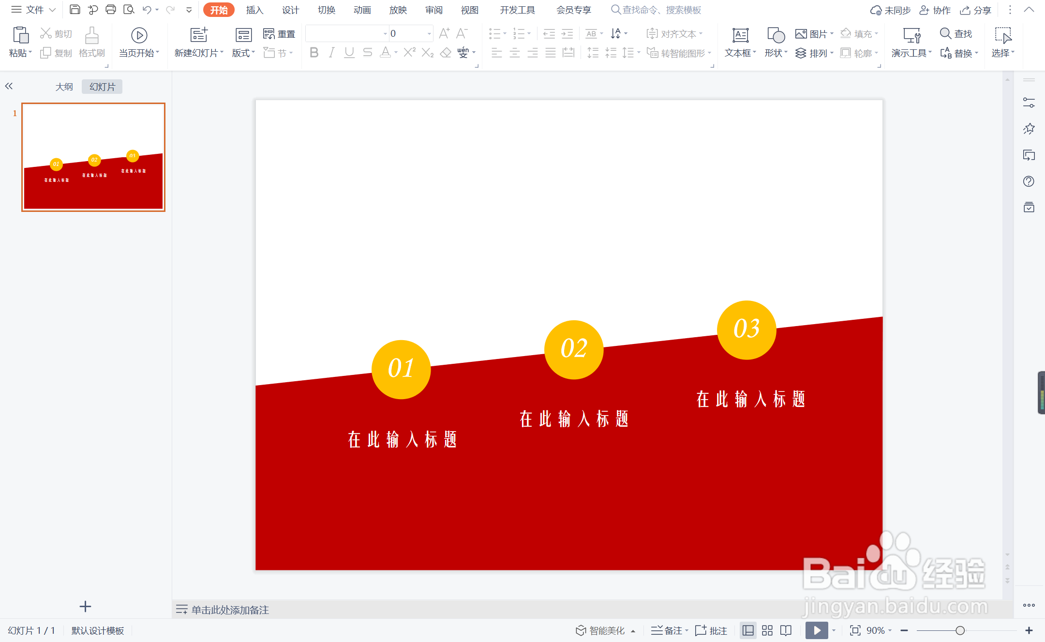Toggle Underline formatting

pyautogui.click(x=349, y=53)
